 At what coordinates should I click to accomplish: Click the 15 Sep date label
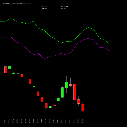[5, 121]
